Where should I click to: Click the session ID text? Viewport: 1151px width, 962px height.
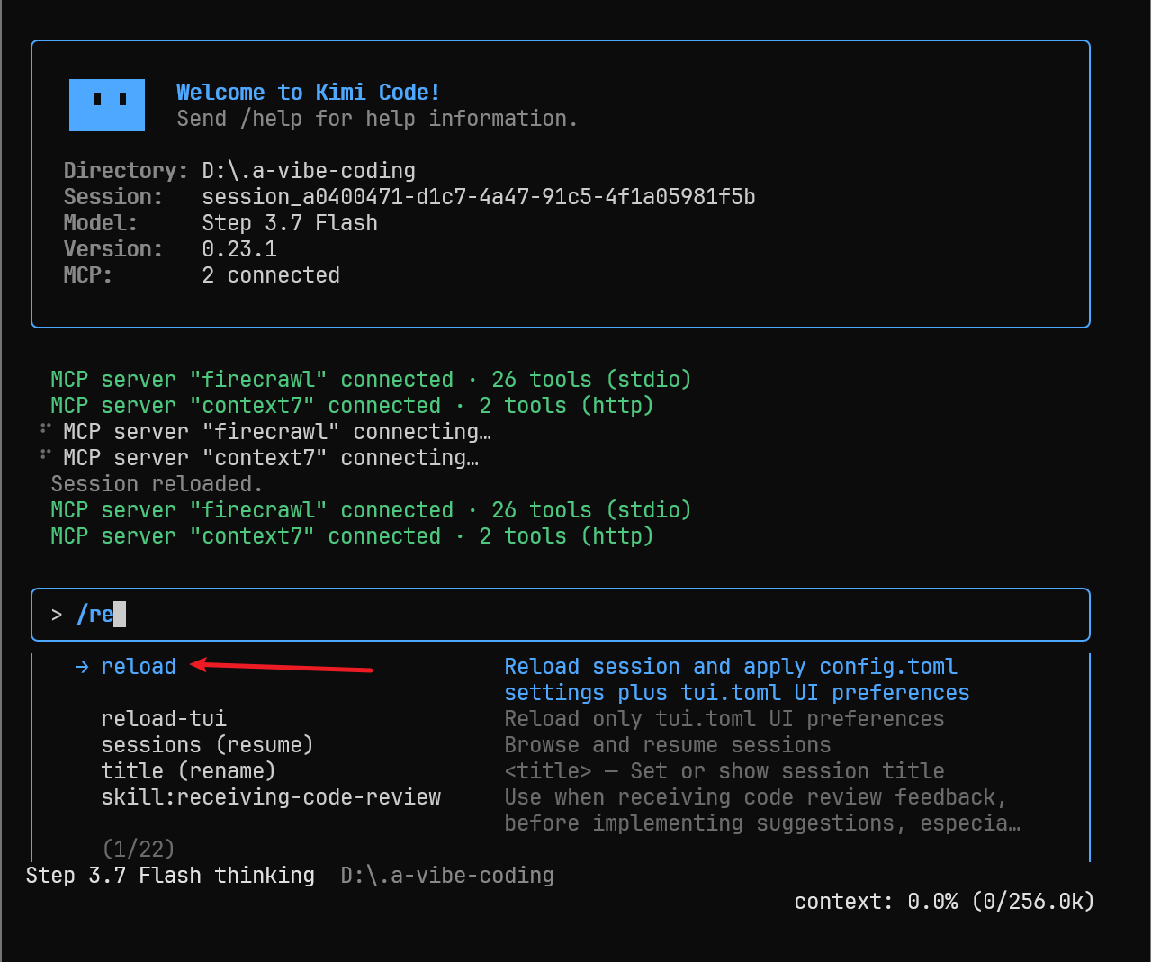[479, 197]
